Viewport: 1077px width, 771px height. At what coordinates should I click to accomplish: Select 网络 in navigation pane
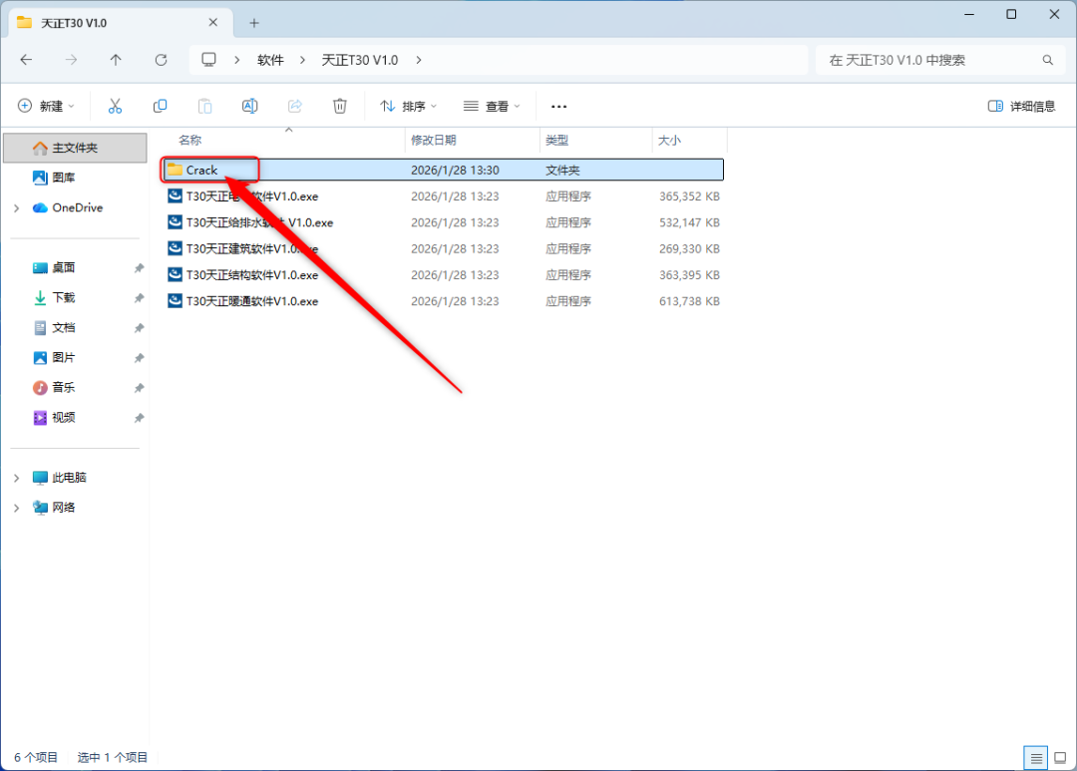click(x=54, y=508)
